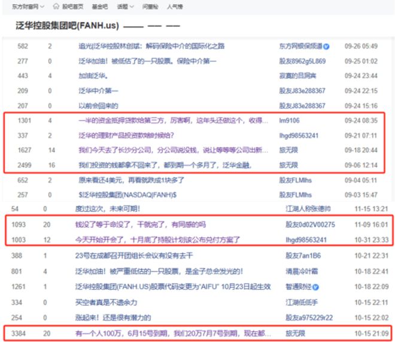Open author profile 江湖人称张德帅
Image resolution: width=395 pixels, height=342 pixels.
coord(308,208)
